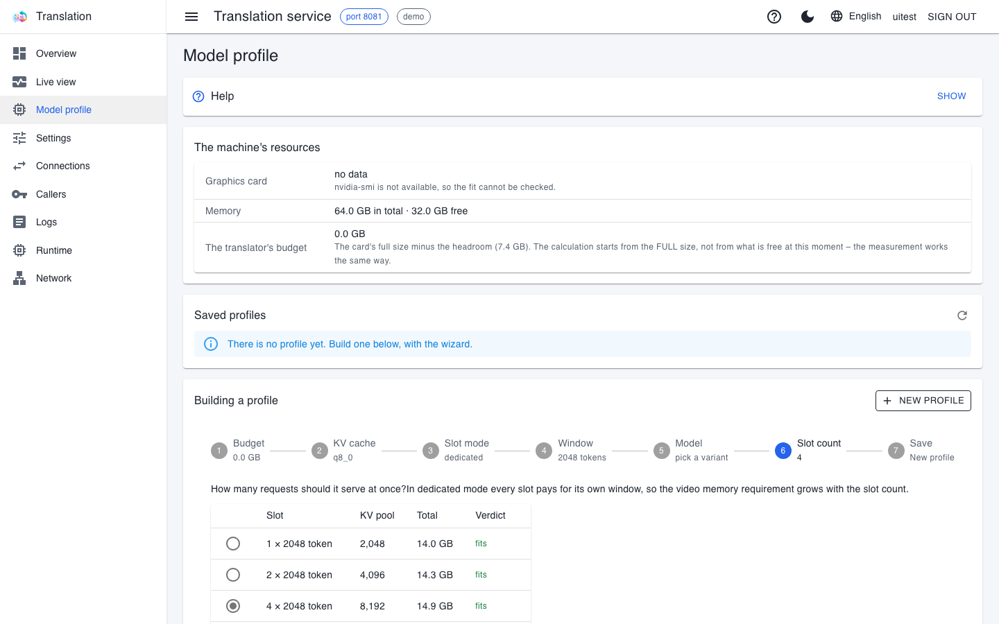Image resolution: width=999 pixels, height=624 pixels.
Task: Open the Logs page
Action: [83, 222]
